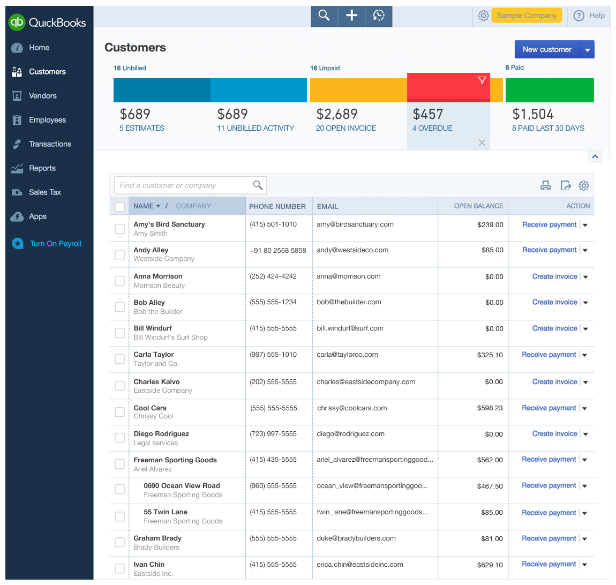616x585 pixels.
Task: Open the 55 Twin Lane sub-customer
Action: point(166,512)
